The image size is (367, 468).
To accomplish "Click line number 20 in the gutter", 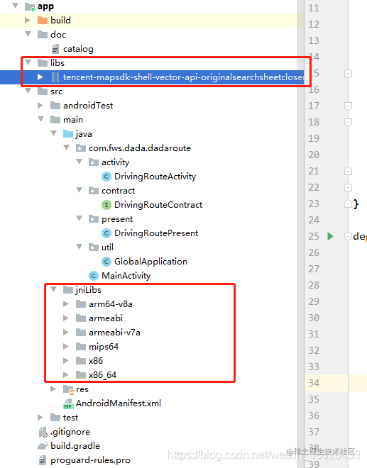I will [314, 155].
